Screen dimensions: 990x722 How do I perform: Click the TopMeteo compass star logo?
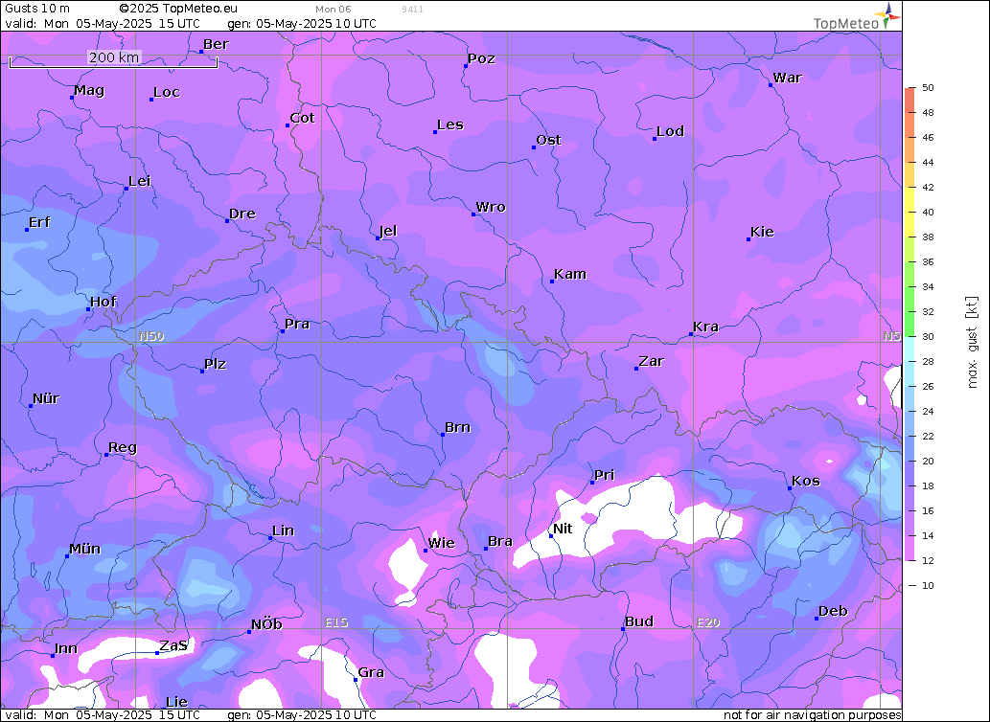pos(888,14)
